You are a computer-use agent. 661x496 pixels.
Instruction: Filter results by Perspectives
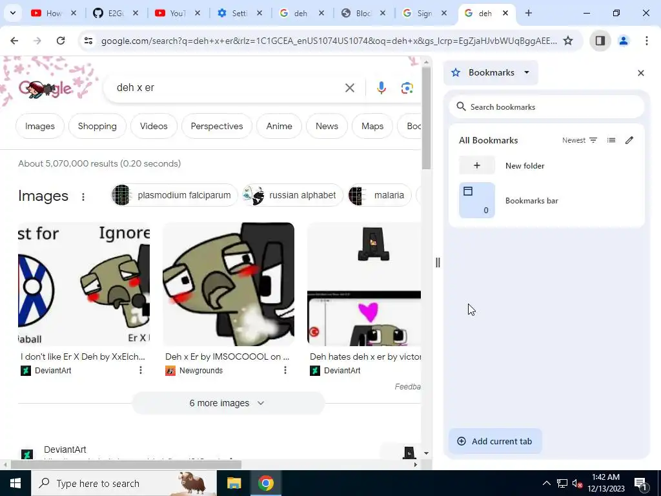[217, 126]
